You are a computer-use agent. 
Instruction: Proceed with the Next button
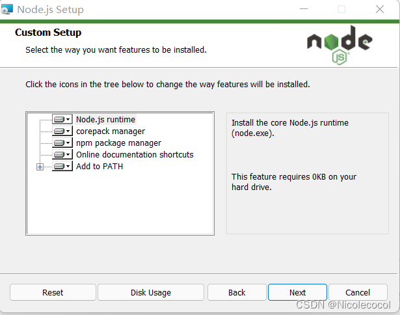[297, 292]
